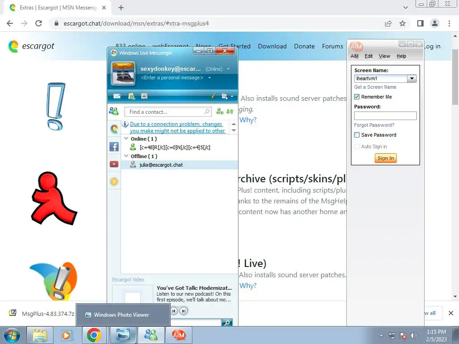Click the Chrome address bar URL
The image size is (459, 344).
tap(136, 23)
